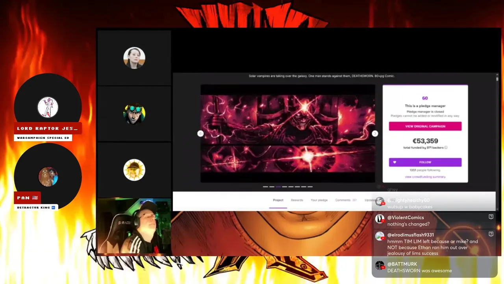
Task: Click the PAN avatar circle
Action: coord(48,176)
